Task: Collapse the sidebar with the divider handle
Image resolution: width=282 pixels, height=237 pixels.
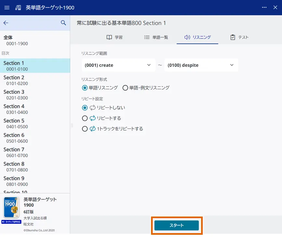Action: [x=71, y=125]
